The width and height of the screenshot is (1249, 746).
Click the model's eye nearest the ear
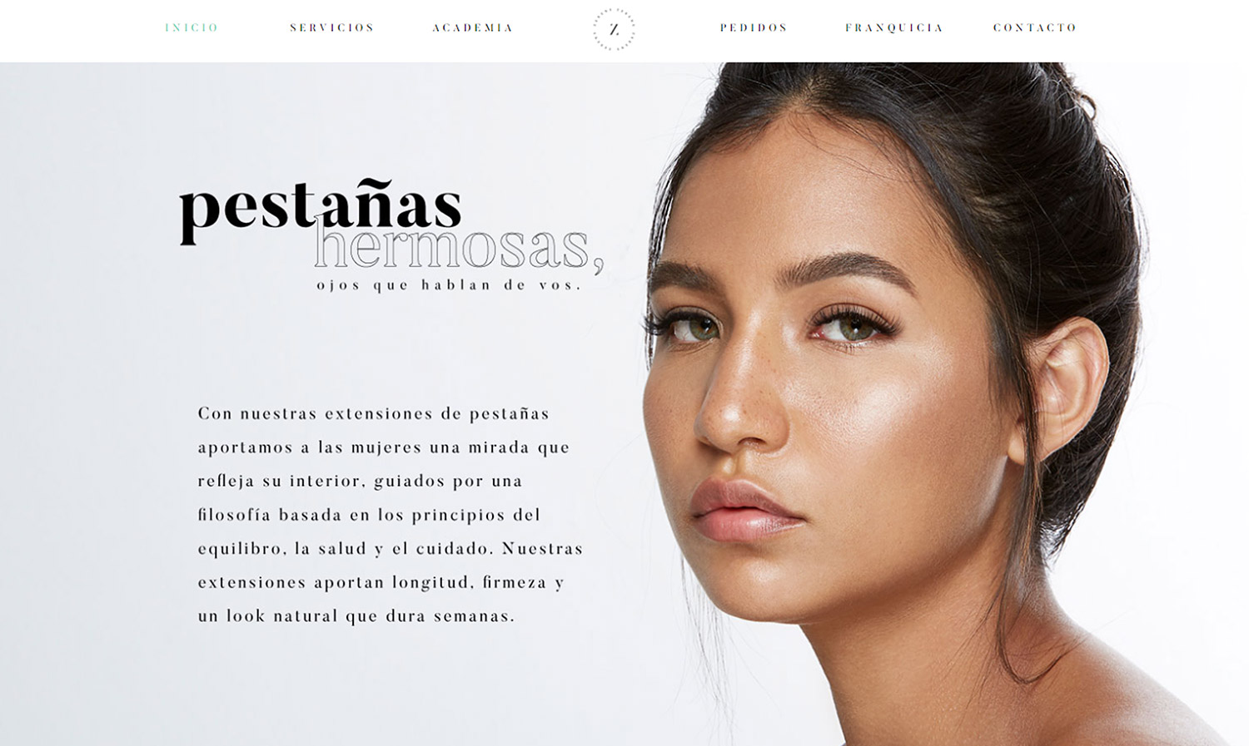(853, 326)
